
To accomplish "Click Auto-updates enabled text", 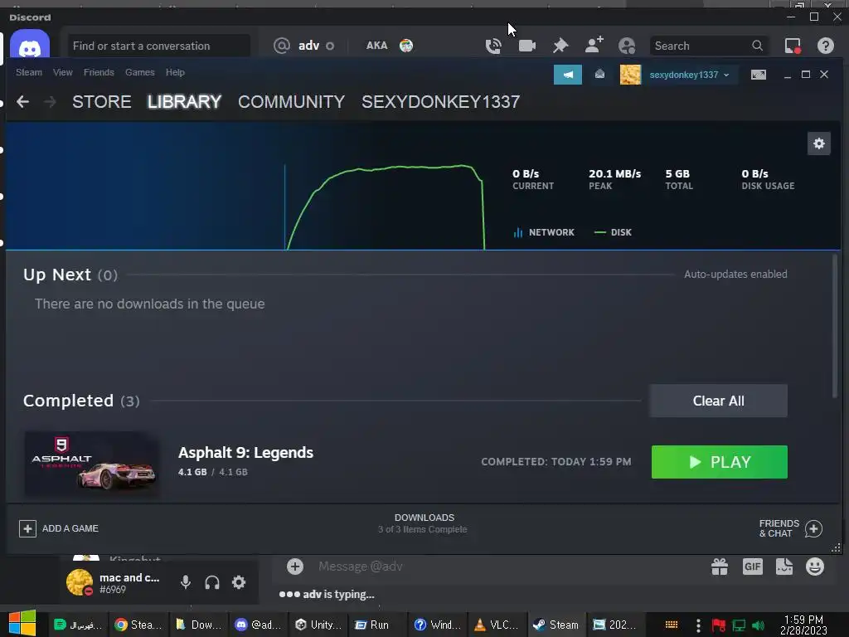I will (x=735, y=274).
